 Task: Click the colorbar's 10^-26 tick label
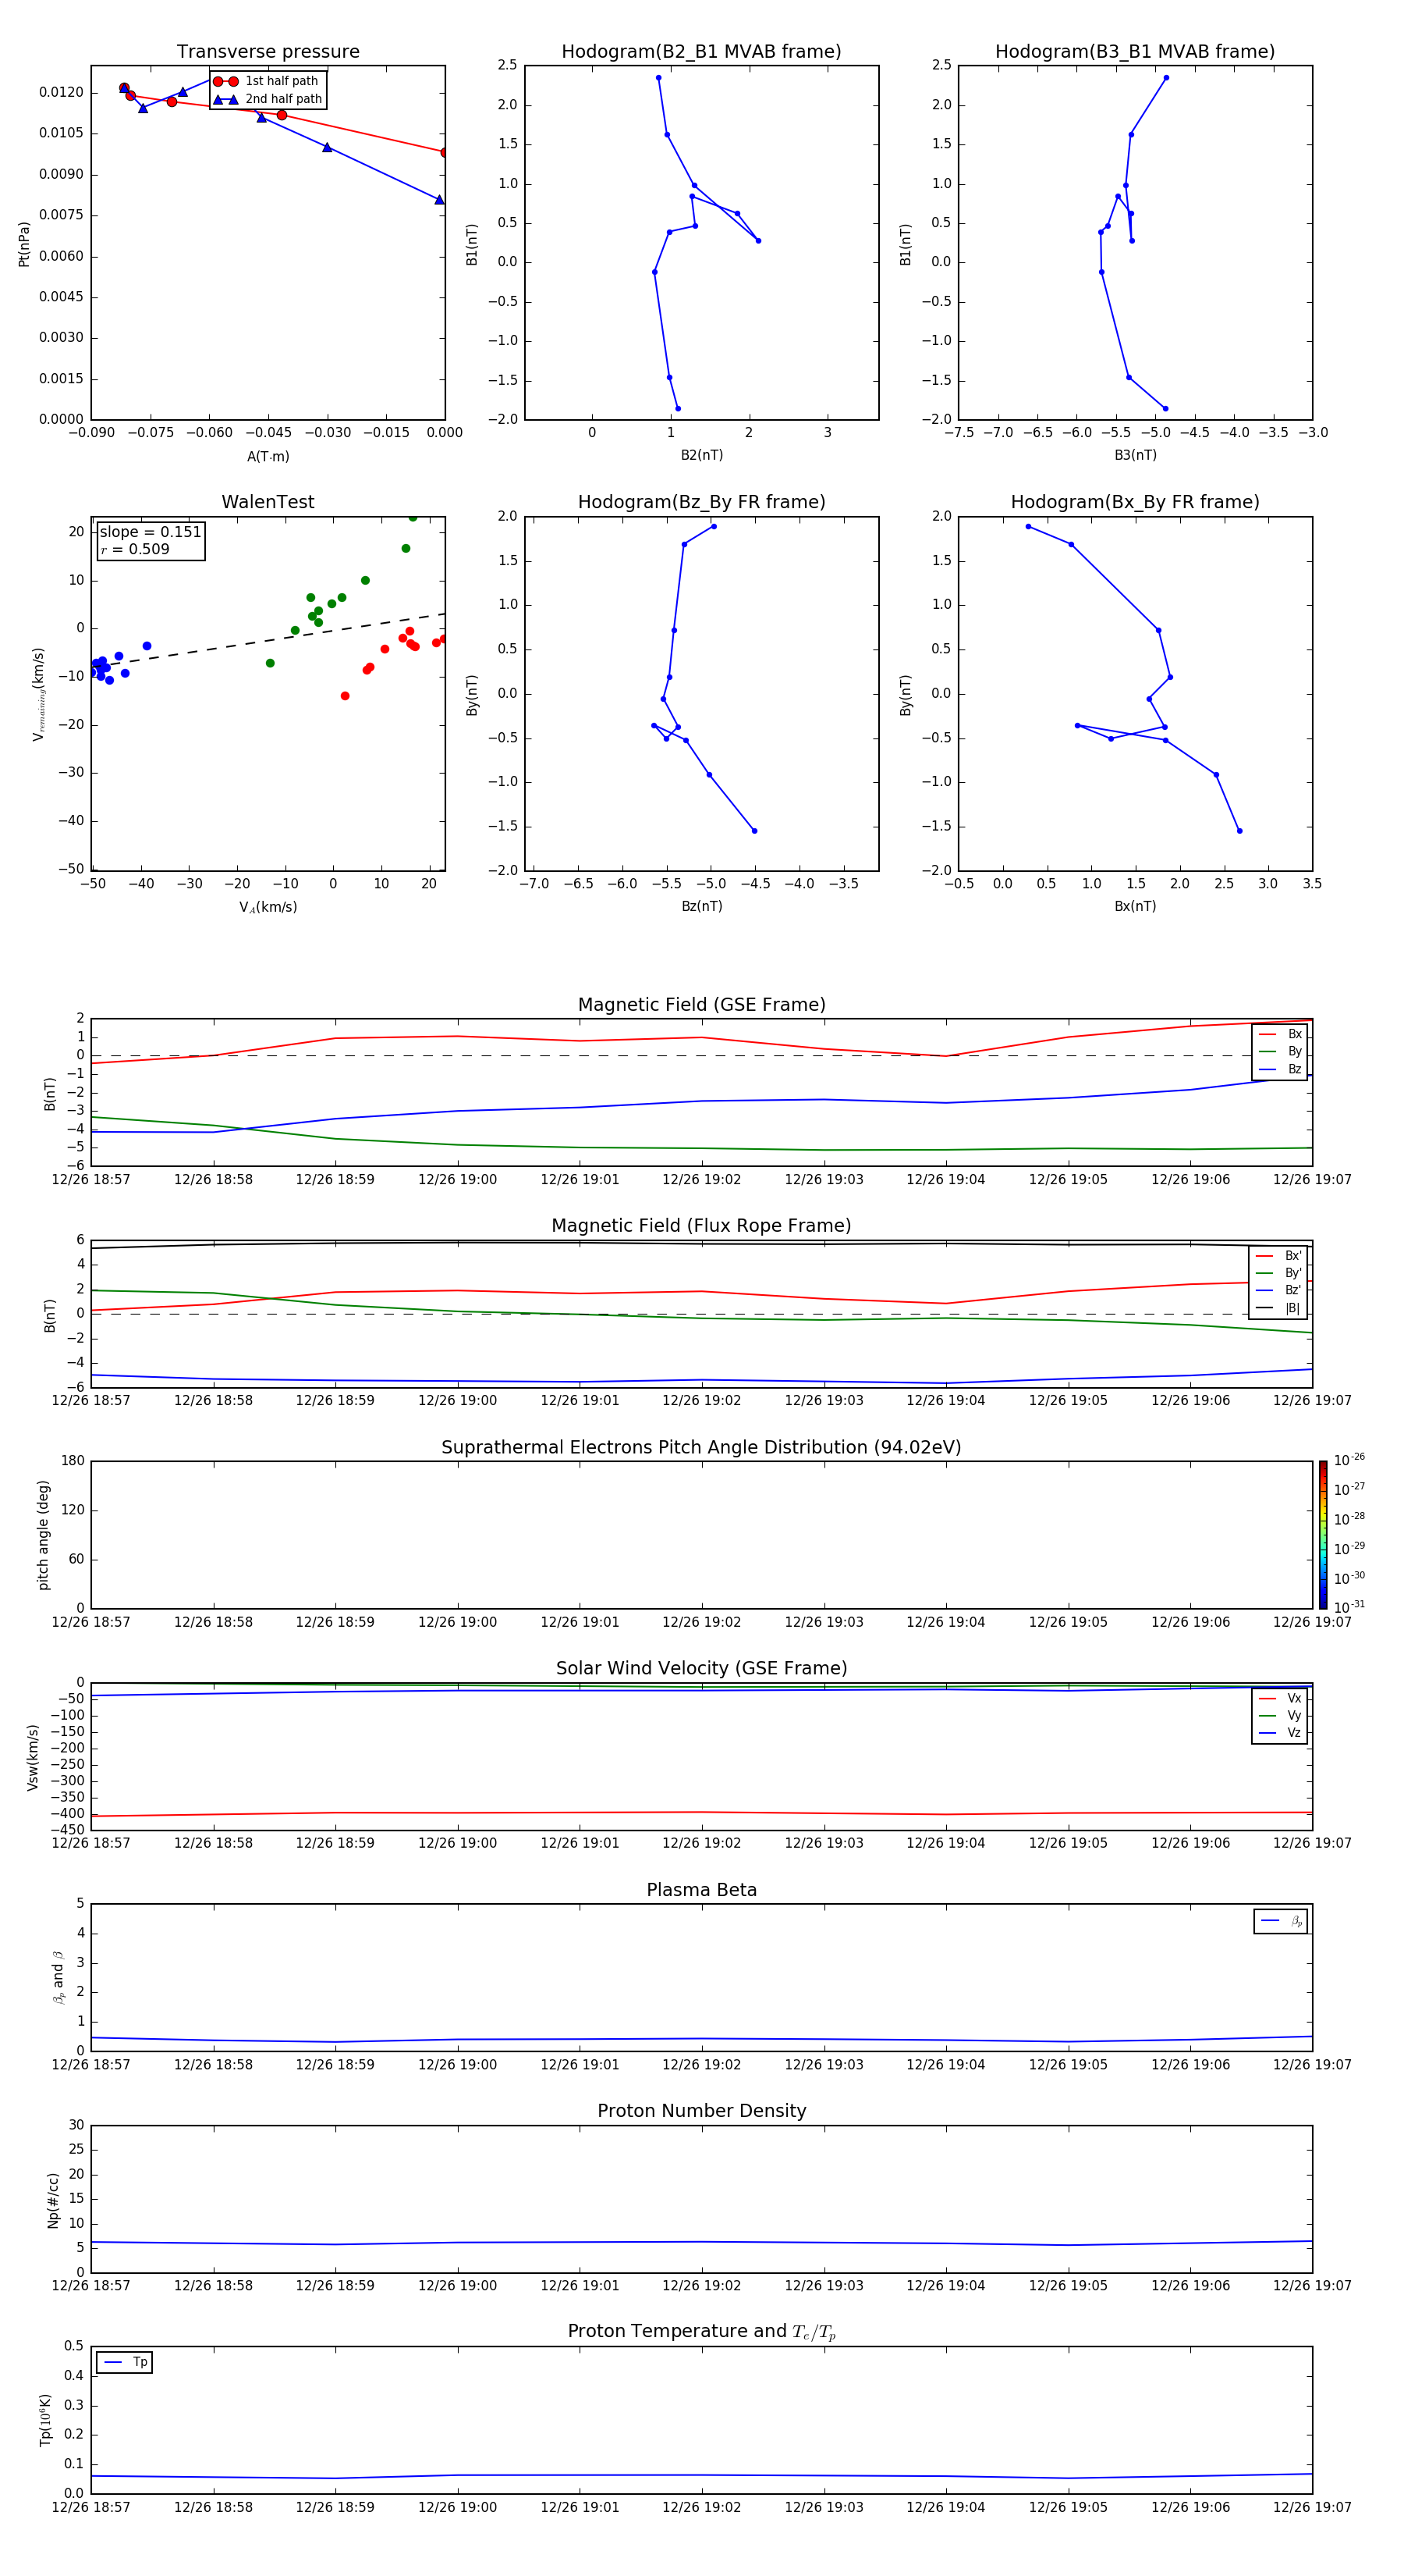click(x=1349, y=1460)
